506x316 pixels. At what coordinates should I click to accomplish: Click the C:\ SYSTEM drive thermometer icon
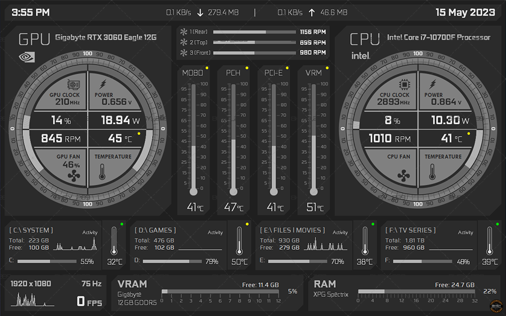114,241
